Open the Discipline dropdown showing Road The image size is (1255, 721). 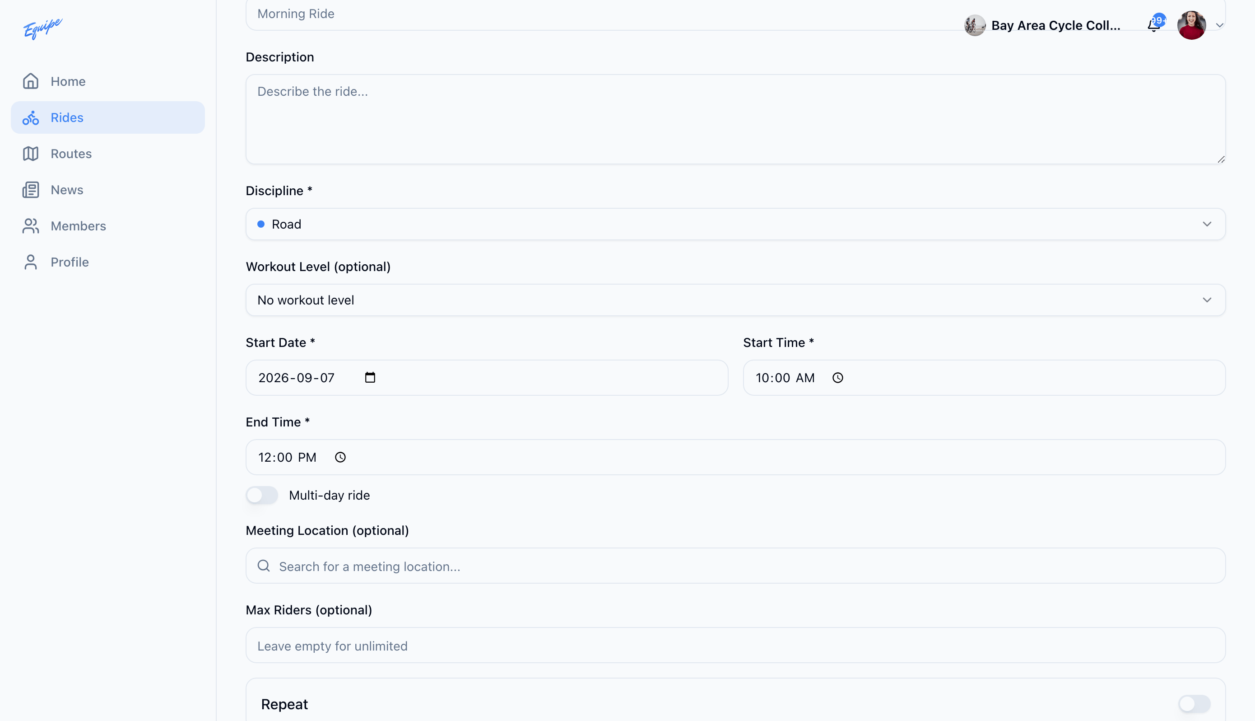tap(735, 225)
